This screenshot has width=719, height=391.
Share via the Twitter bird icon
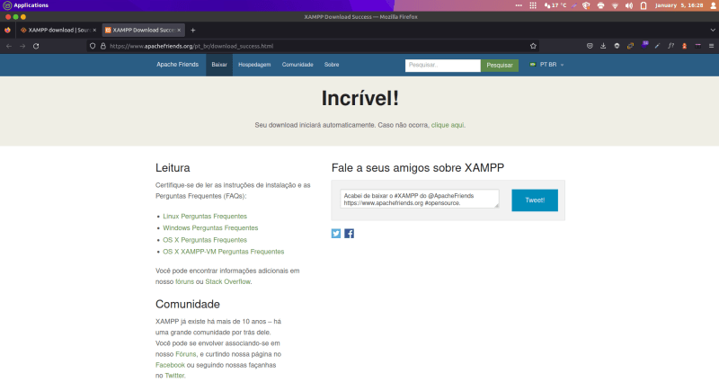pos(336,234)
